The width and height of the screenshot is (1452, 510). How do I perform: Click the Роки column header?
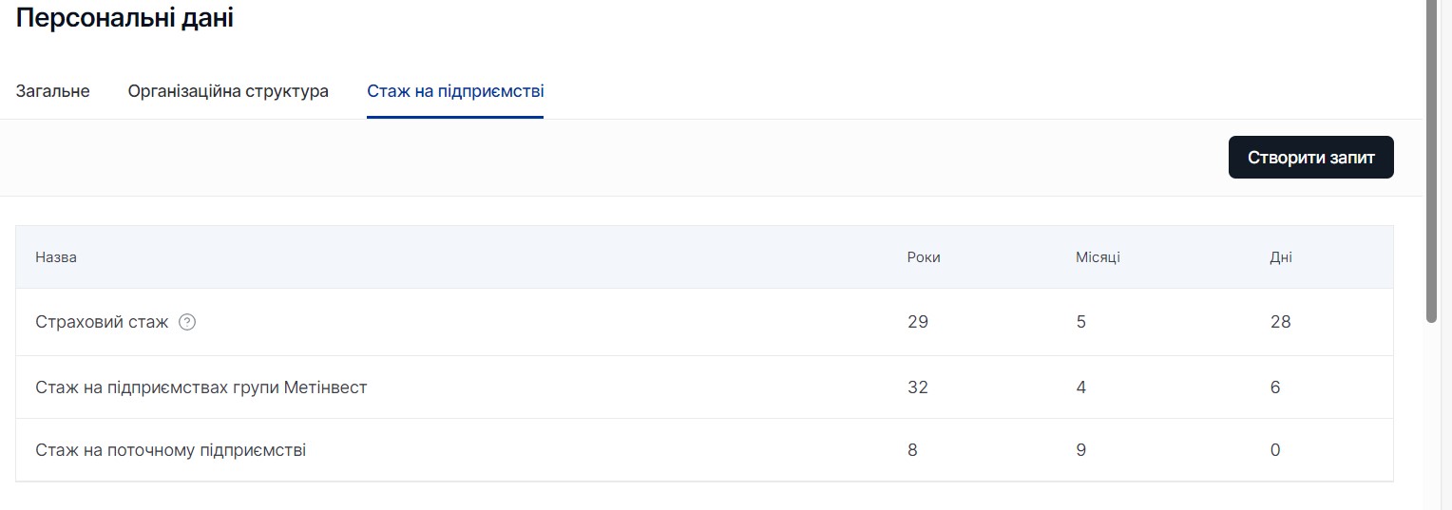pyautogui.click(x=924, y=257)
